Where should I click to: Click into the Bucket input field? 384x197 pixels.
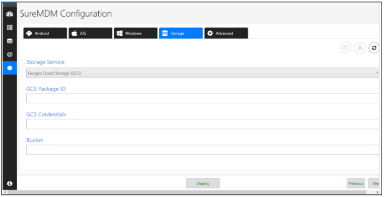(203, 150)
